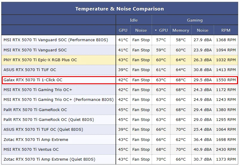The image size is (240, 166).
Task: Click the 1032 RPM cell in PNY row
Action: tap(226, 60)
